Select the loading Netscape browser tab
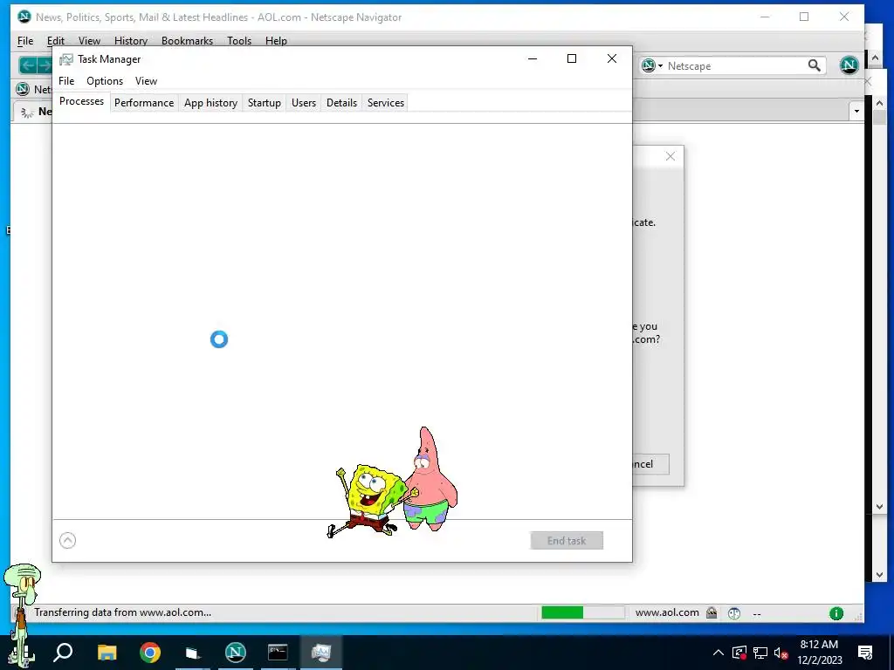The width and height of the screenshot is (894, 670). (x=34, y=112)
